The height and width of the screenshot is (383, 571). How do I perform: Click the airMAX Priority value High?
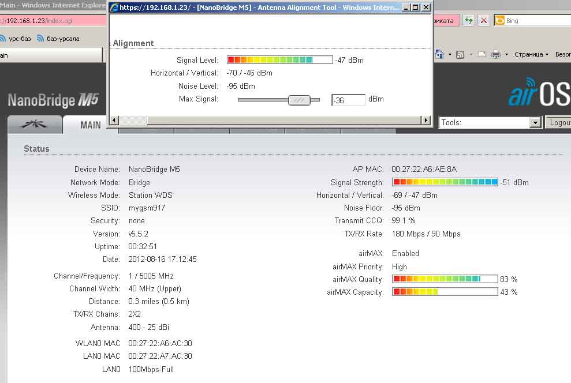click(x=400, y=267)
